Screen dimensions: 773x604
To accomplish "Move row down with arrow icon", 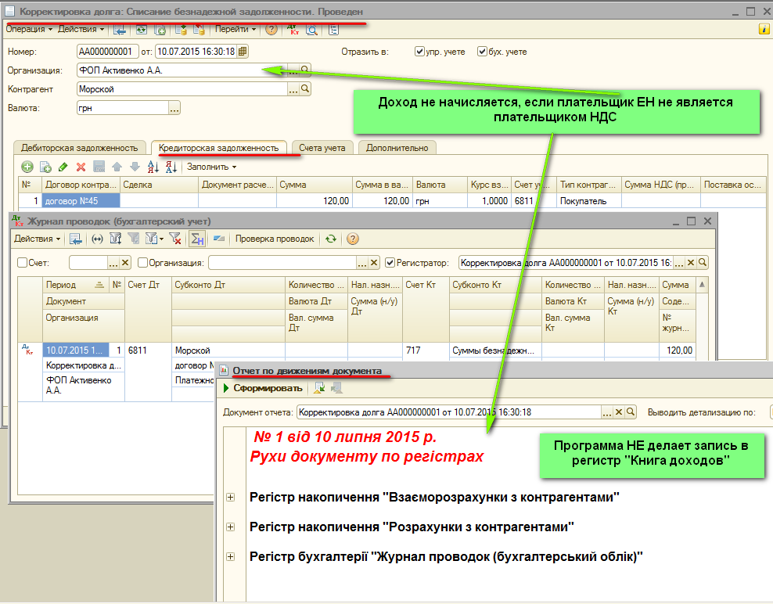I will point(135,167).
